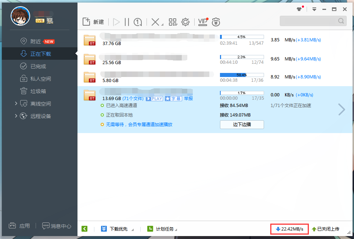Click the 边下边播 button

tap(242, 125)
